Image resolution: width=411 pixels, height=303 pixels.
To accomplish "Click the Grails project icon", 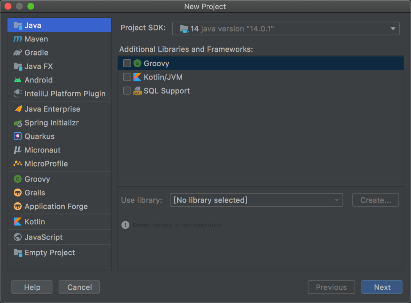I will coord(18,193).
